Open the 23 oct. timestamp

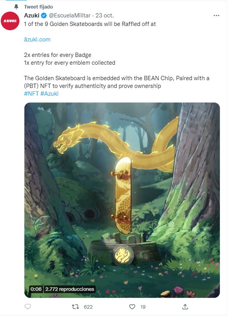[105, 15]
